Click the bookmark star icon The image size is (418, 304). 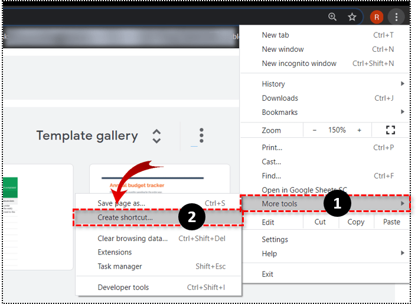(x=352, y=17)
